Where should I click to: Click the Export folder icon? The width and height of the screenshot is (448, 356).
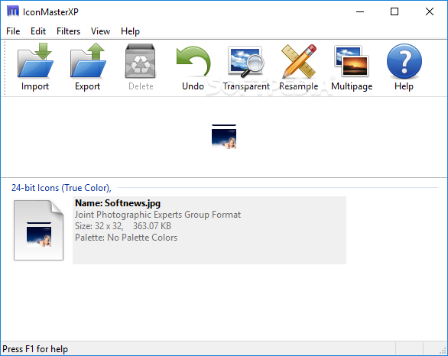coord(88,60)
